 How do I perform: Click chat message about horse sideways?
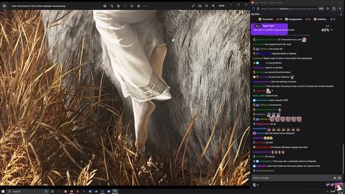[280, 133]
